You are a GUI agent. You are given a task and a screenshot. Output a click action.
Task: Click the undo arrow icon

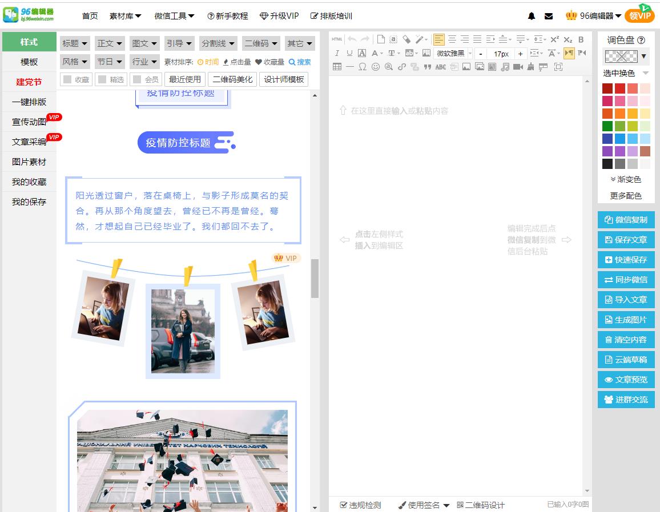(352, 39)
